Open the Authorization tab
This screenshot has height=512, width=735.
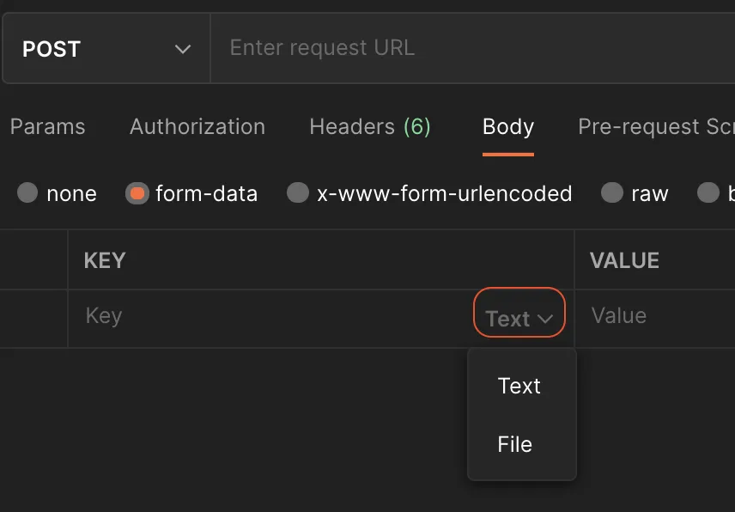click(x=197, y=127)
